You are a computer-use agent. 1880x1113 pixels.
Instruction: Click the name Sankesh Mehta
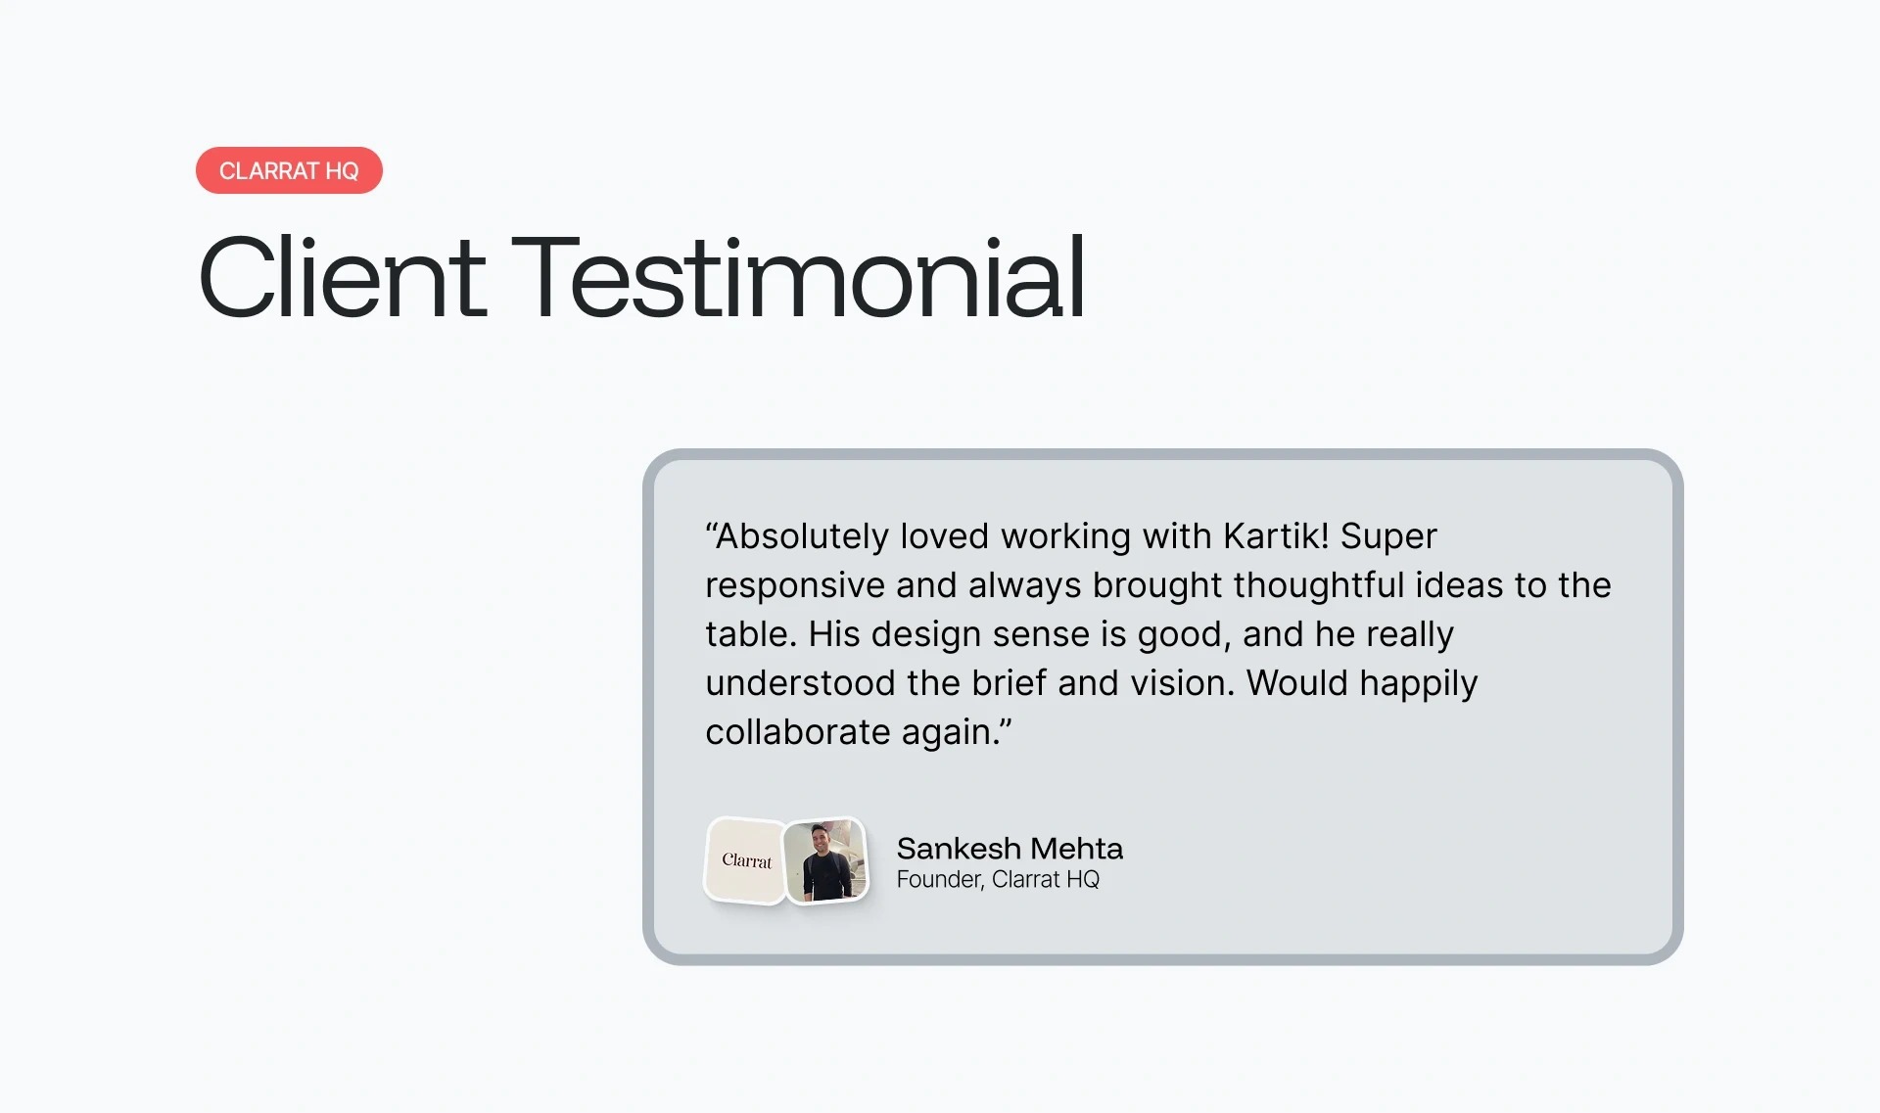(1010, 848)
